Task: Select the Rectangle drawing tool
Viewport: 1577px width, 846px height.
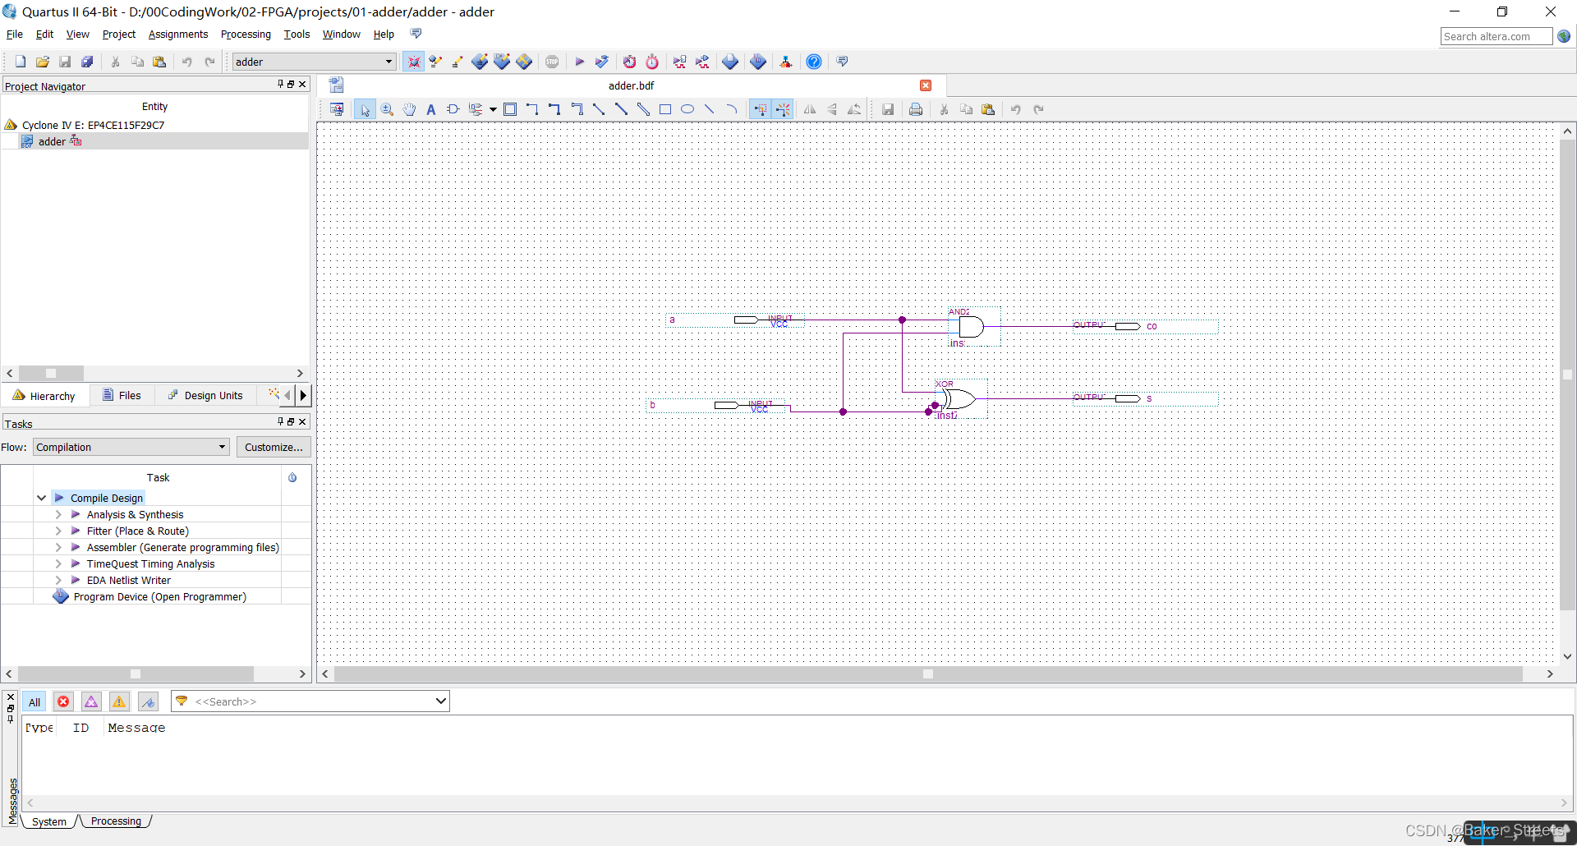Action: point(665,109)
